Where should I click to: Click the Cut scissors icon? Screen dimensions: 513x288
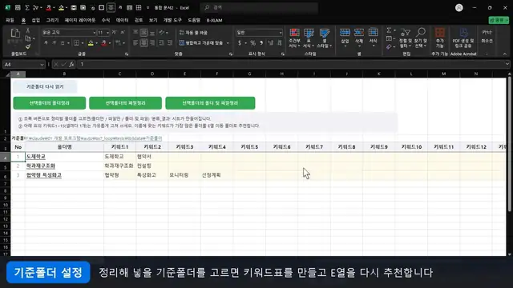click(28, 30)
